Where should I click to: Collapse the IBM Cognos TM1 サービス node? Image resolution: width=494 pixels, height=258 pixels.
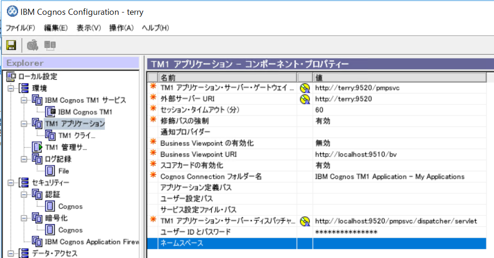pyautogui.click(x=24, y=100)
